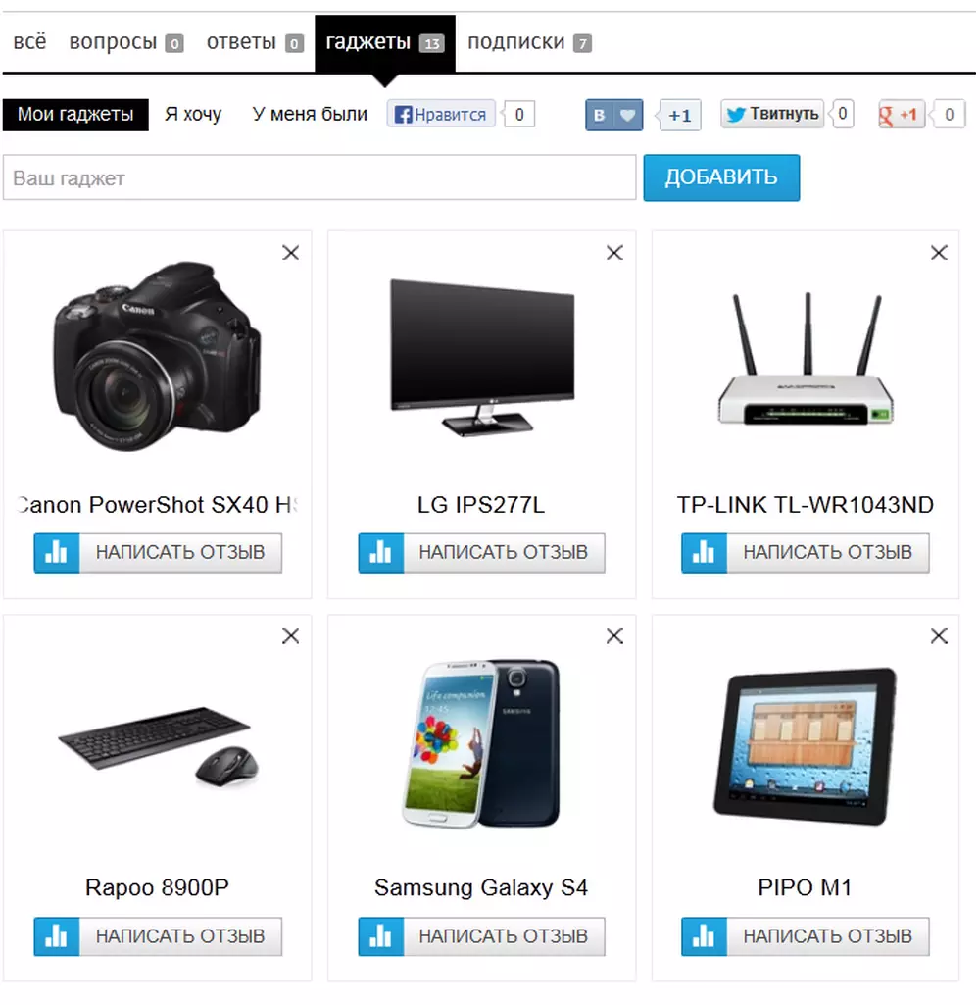
Task: Open the Canon PowerShot camera thumbnail
Action: [157, 356]
